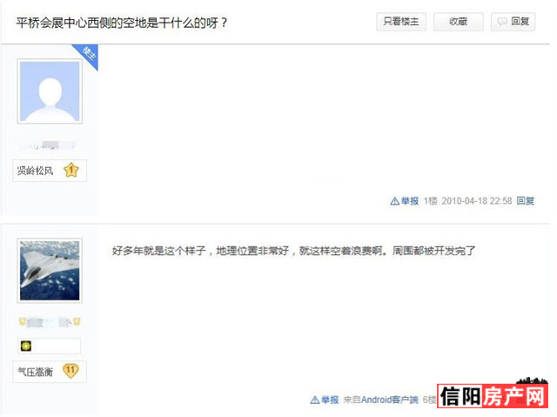Viewport: 557px width, 417px height.
Task: Reply to 1楼 post using 回复 link
Action: click(525, 201)
